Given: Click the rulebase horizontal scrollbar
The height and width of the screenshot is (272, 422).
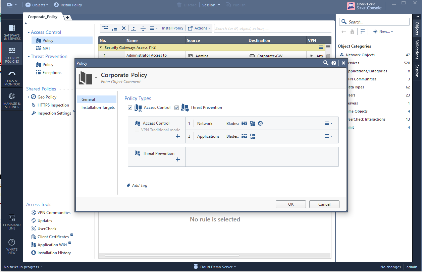Looking at the screenshot, I should [172, 255].
